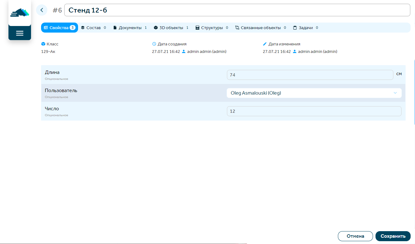Click user icon beside modification date
Screen dimensions: 415x244
click(x=295, y=51)
